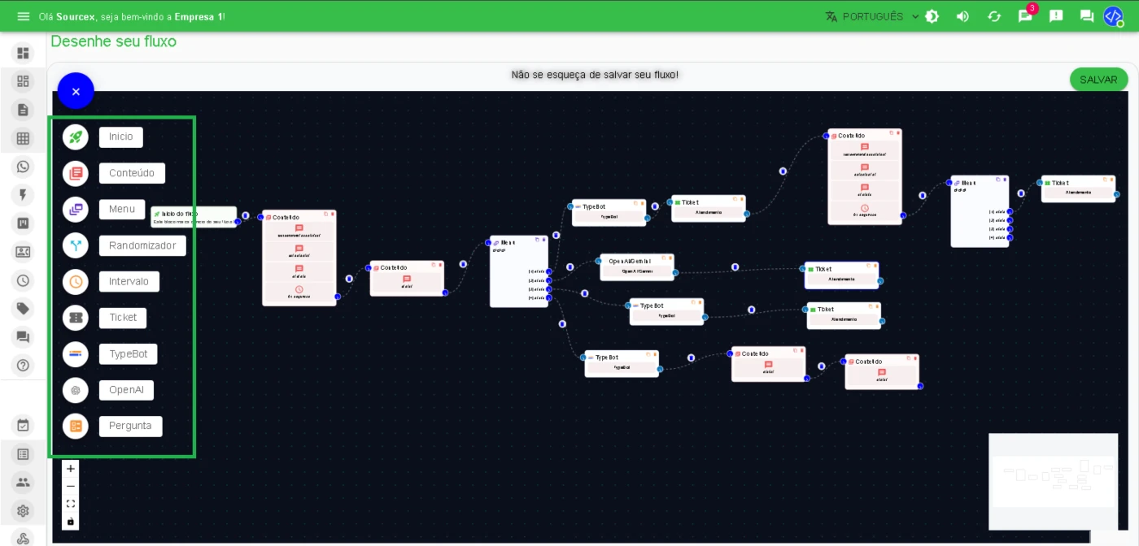
Task: Open the user avatar profile menu
Action: 1113,16
